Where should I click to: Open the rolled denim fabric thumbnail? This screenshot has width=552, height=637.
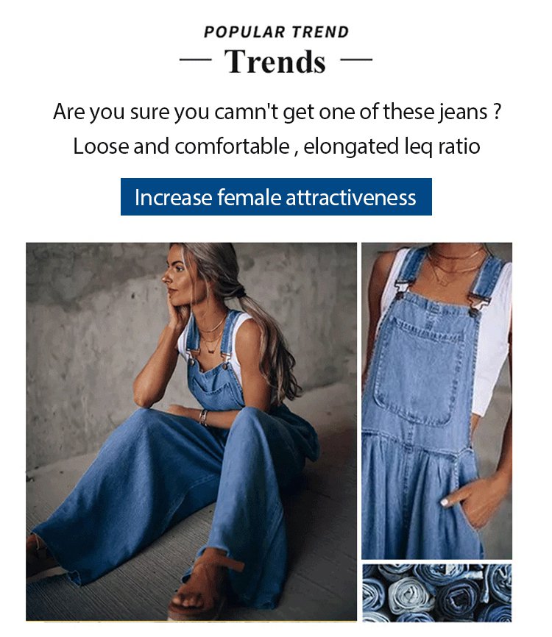436,593
